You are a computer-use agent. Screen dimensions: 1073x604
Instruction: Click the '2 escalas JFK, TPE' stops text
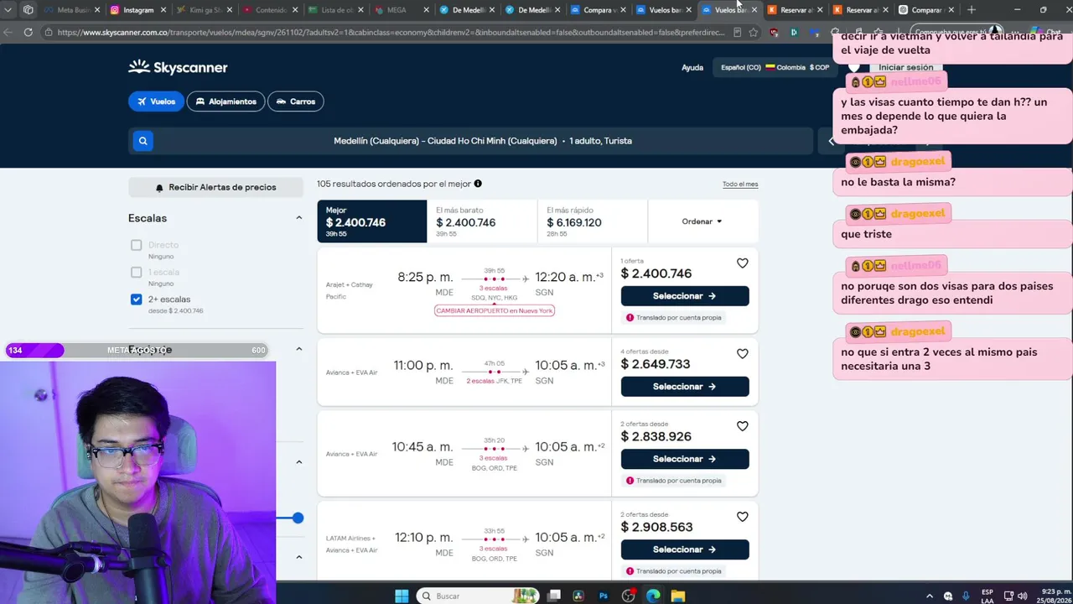click(494, 381)
